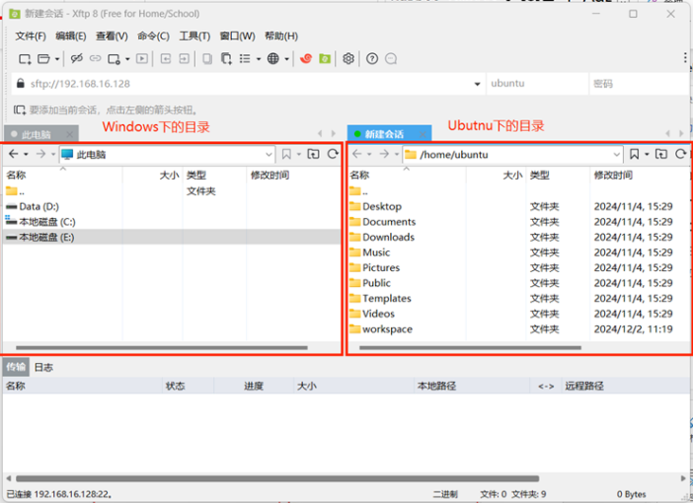The width and height of the screenshot is (693, 503).
Task: Switch to the 此电脑 local tab
Action: (41, 134)
